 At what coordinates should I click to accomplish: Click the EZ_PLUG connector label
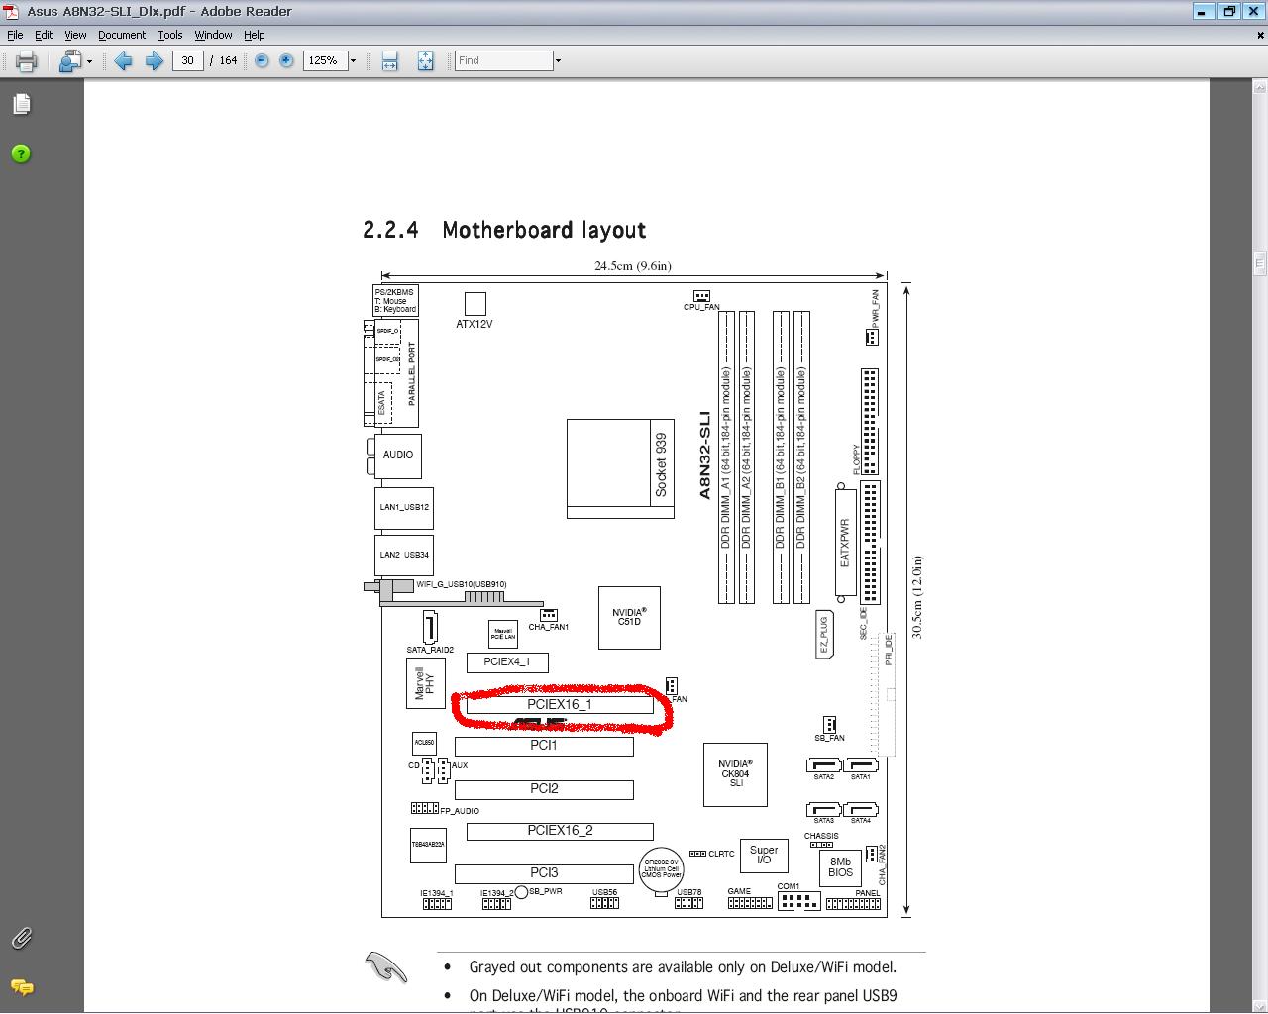pos(823,635)
